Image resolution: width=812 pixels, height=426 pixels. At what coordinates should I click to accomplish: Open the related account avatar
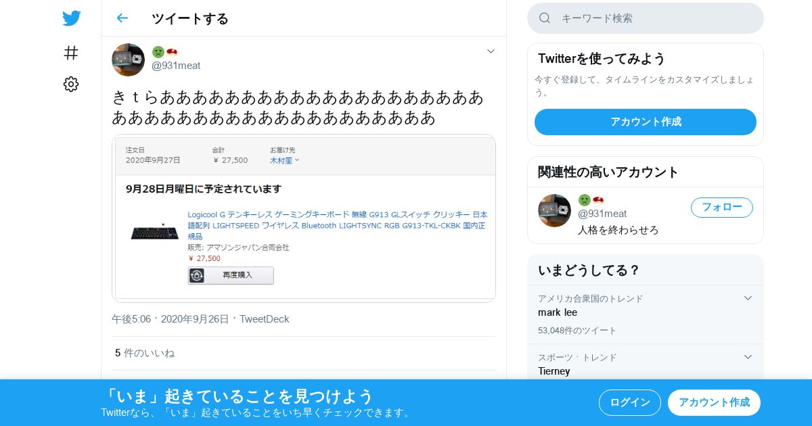click(554, 210)
